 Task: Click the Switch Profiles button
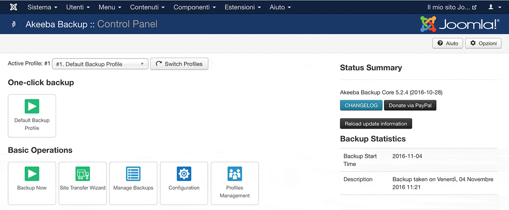(x=179, y=64)
